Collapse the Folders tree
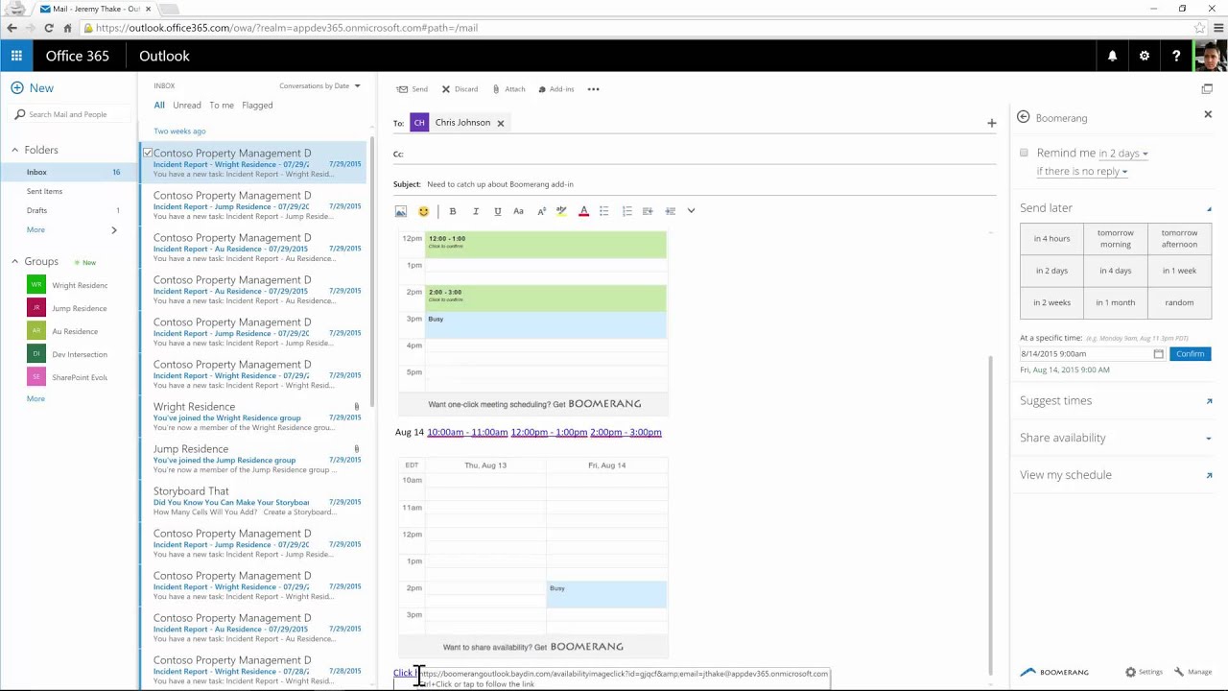The width and height of the screenshot is (1228, 691). pyautogui.click(x=14, y=150)
